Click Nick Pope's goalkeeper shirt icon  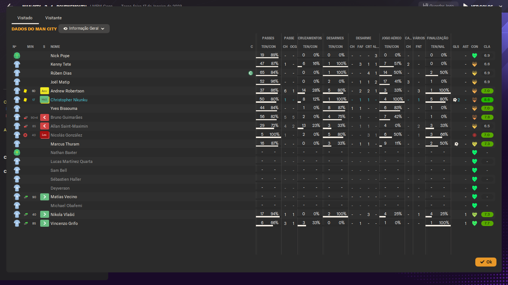(x=17, y=56)
